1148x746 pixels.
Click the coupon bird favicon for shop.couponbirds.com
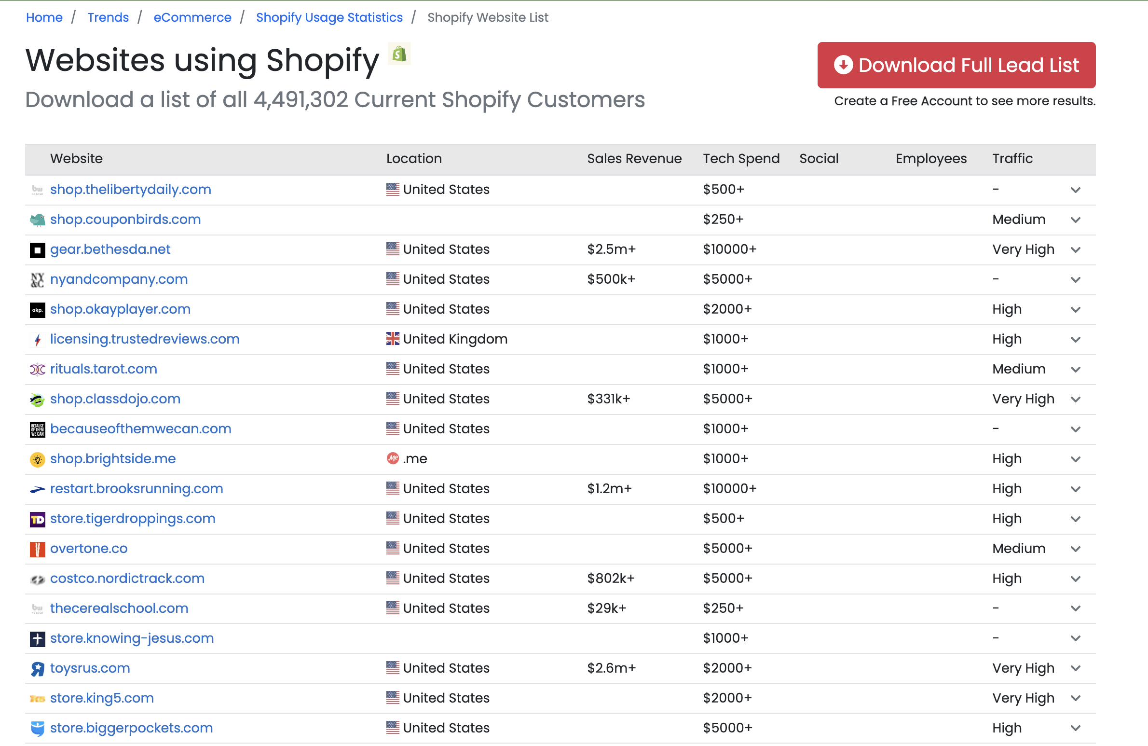click(37, 220)
